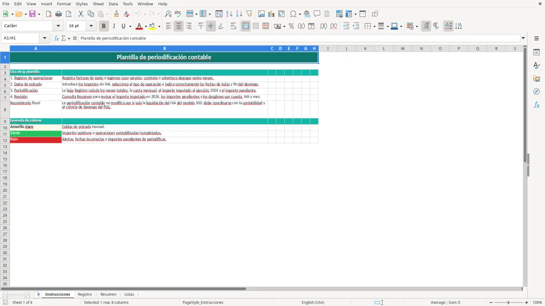The width and height of the screenshot is (545, 306).
Task: Format cell as percent
Action: click(x=291, y=26)
